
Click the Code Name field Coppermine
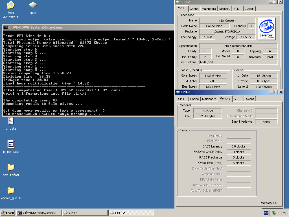point(214,26)
